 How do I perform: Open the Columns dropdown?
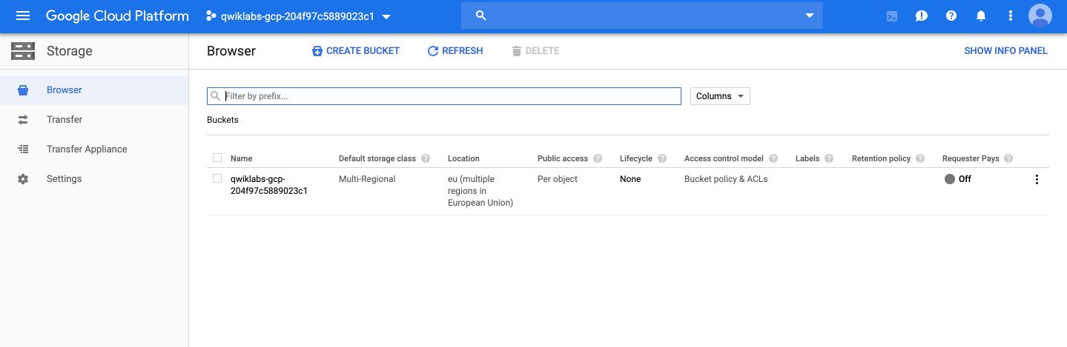pos(720,96)
